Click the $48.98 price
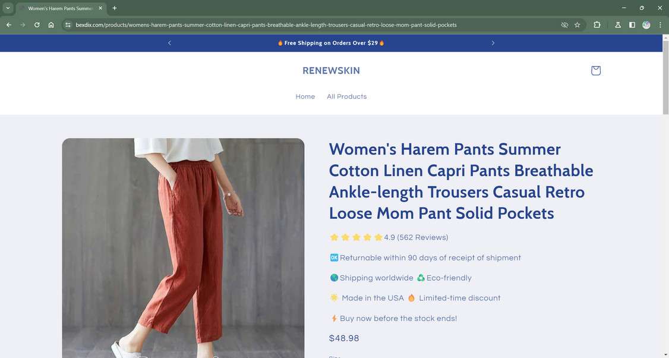The width and height of the screenshot is (669, 358). pyautogui.click(x=344, y=338)
